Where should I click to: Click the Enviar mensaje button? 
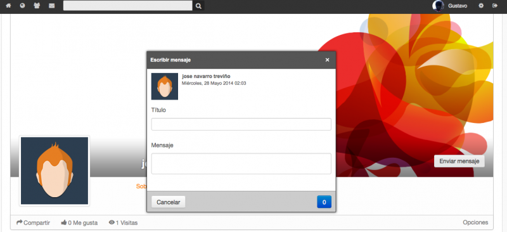tap(459, 161)
